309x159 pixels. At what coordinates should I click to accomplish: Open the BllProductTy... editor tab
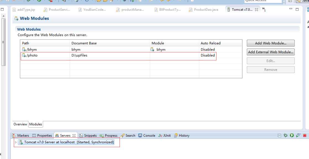[x=168, y=9]
